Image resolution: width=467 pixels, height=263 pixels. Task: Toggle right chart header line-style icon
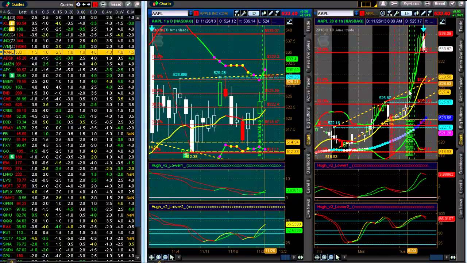(442, 21)
